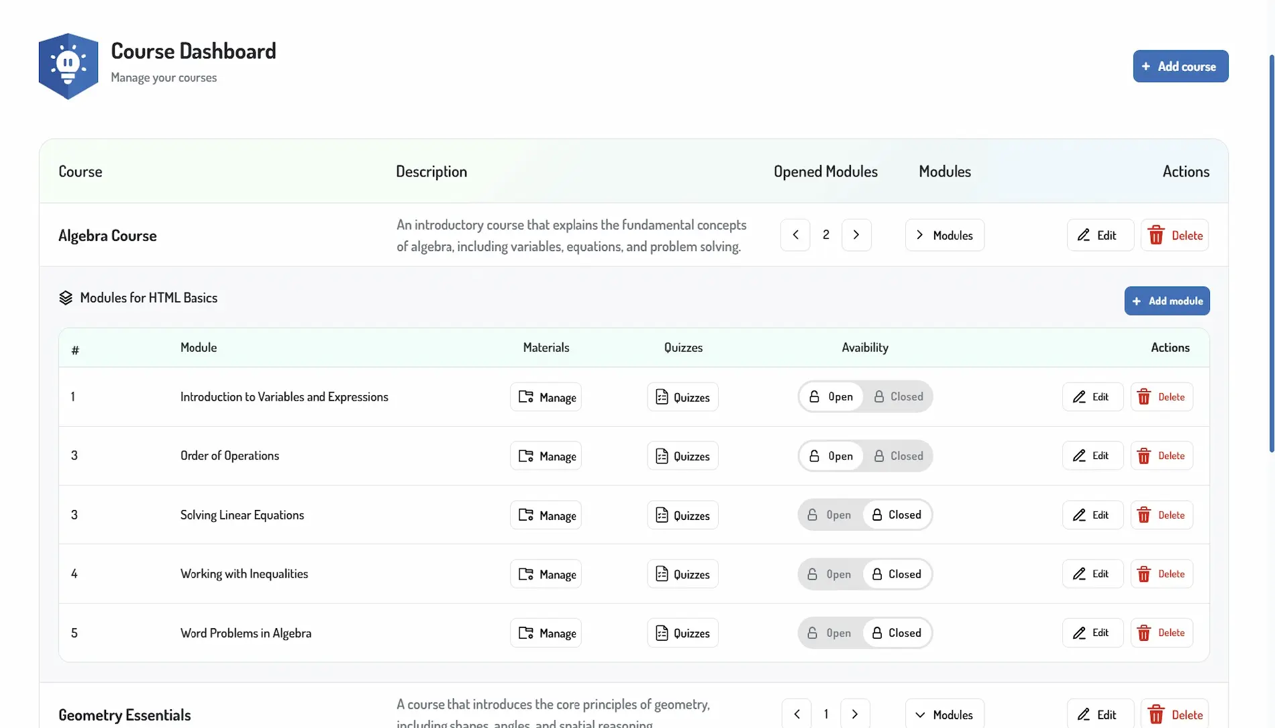Set Solving Linear Equations module to Open
1275x728 pixels.
(830, 515)
